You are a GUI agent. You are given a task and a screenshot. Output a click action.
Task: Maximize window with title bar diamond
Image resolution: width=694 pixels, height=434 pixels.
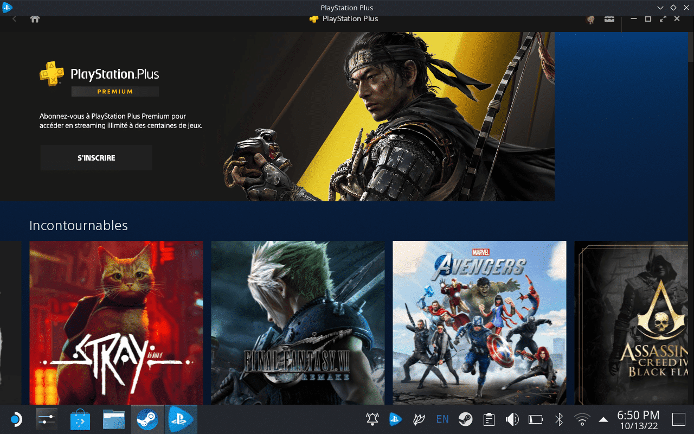point(673,8)
